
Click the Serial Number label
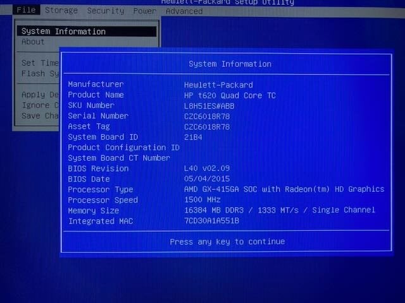(98, 116)
